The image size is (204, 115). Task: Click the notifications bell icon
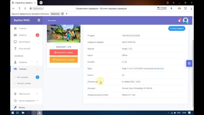tap(179, 20)
